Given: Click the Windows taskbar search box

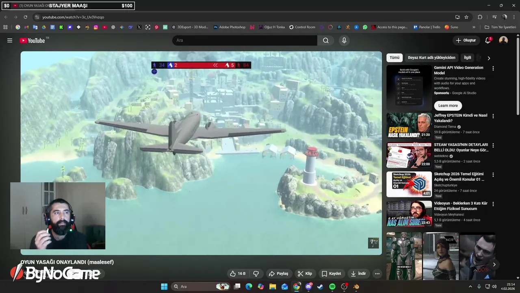Looking at the screenshot, I should 201,286.
